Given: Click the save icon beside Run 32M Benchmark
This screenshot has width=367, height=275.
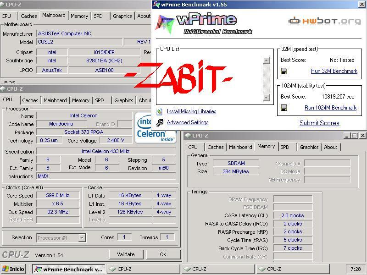Looking at the screenshot, I should click(284, 71).
